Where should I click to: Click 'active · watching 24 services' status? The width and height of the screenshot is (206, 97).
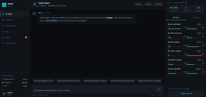pos(52,6)
